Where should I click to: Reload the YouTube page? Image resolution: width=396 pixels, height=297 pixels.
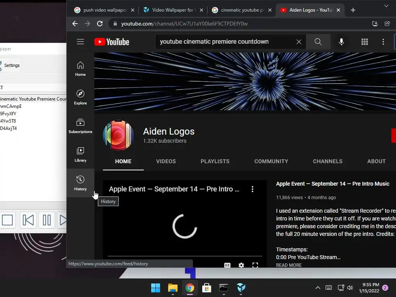point(100,24)
